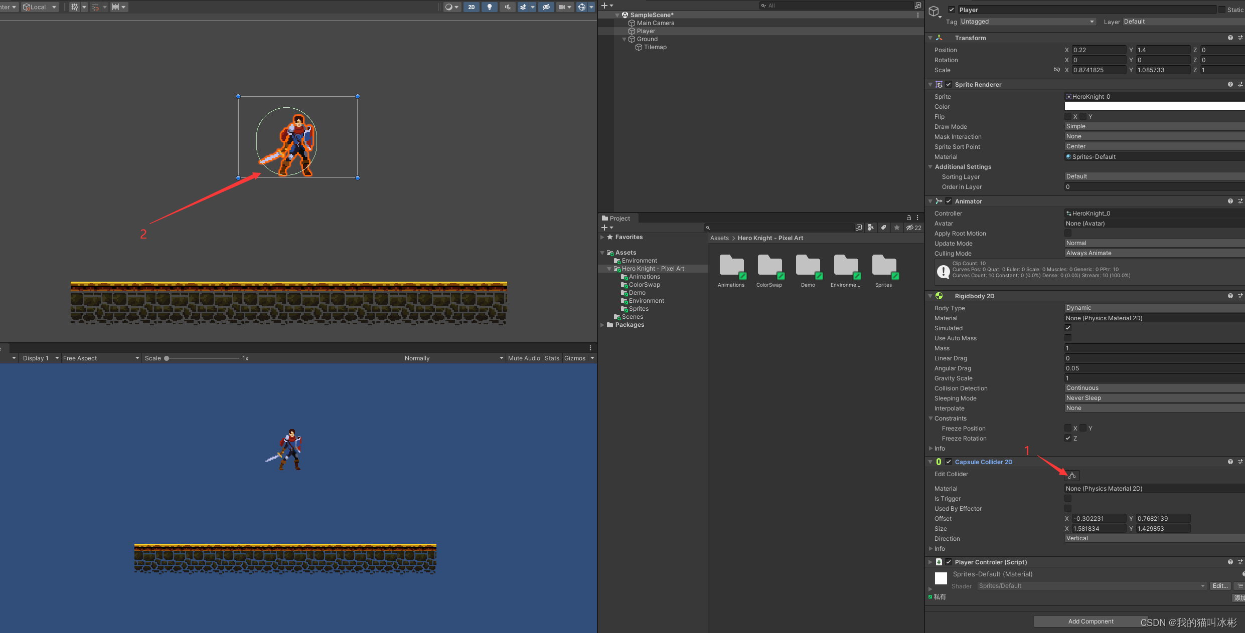Click the Sprite Renderer Color swatch
The image size is (1245, 633).
point(1154,106)
